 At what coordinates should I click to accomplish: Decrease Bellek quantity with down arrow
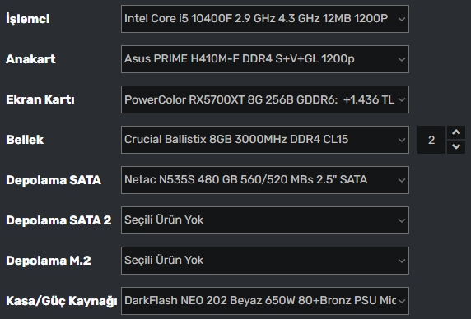pyautogui.click(x=456, y=146)
